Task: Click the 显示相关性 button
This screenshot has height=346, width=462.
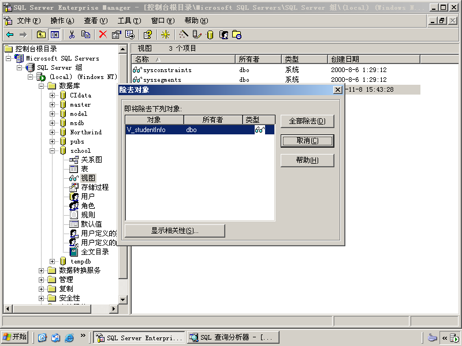Action: (175, 231)
